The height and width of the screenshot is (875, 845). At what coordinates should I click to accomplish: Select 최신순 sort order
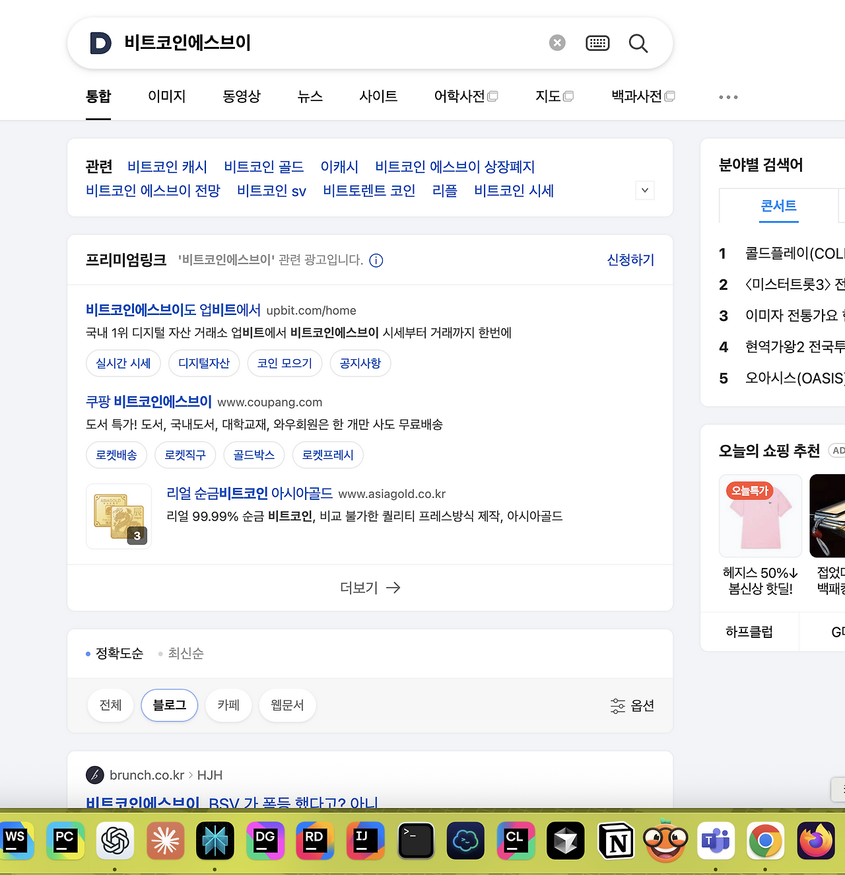coord(185,653)
